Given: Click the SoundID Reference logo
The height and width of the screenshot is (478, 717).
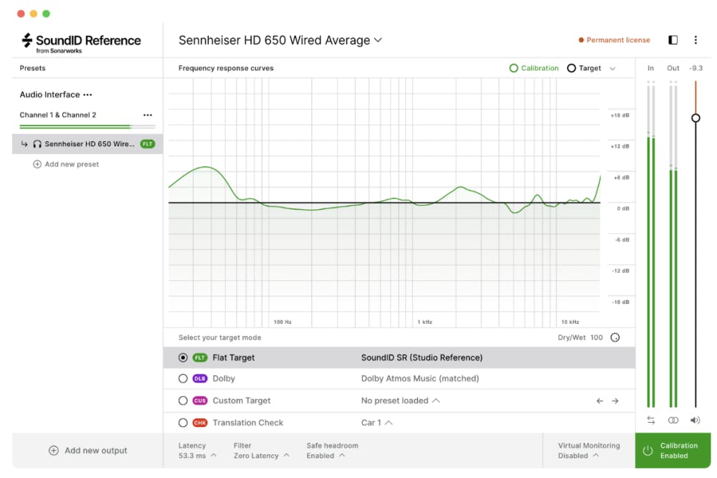Looking at the screenshot, I should click(82, 42).
